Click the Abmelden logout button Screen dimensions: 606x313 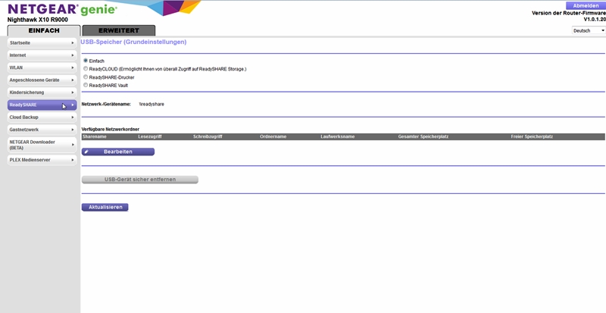[x=585, y=5]
